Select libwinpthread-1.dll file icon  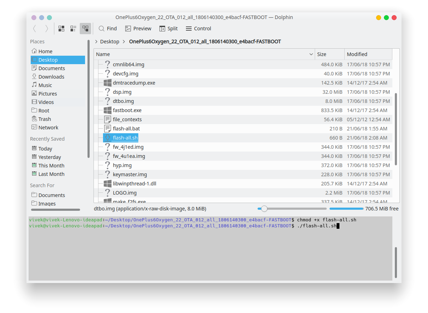(x=108, y=184)
